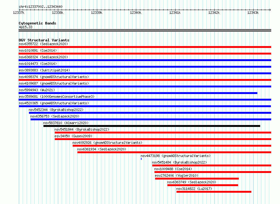Select the red bar of nsv4098374

click(145, 80)
